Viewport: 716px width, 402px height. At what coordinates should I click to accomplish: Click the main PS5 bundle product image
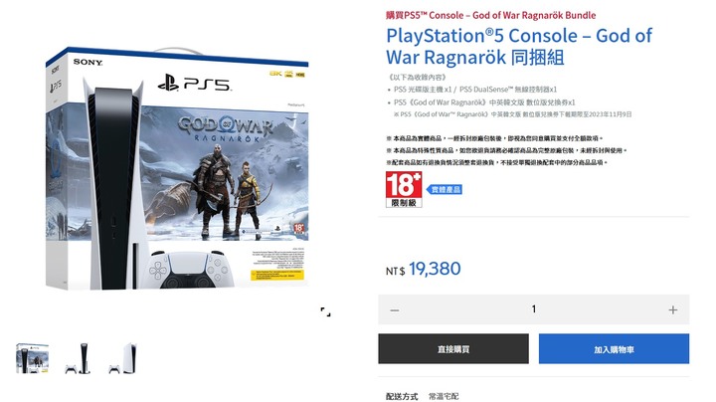177,169
